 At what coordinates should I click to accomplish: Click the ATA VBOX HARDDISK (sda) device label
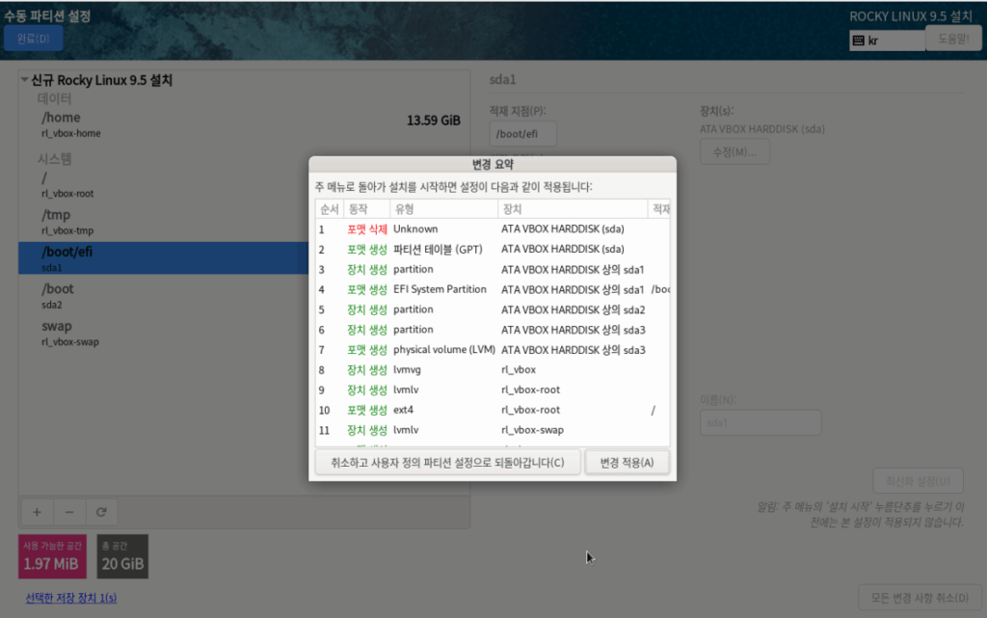click(762, 129)
